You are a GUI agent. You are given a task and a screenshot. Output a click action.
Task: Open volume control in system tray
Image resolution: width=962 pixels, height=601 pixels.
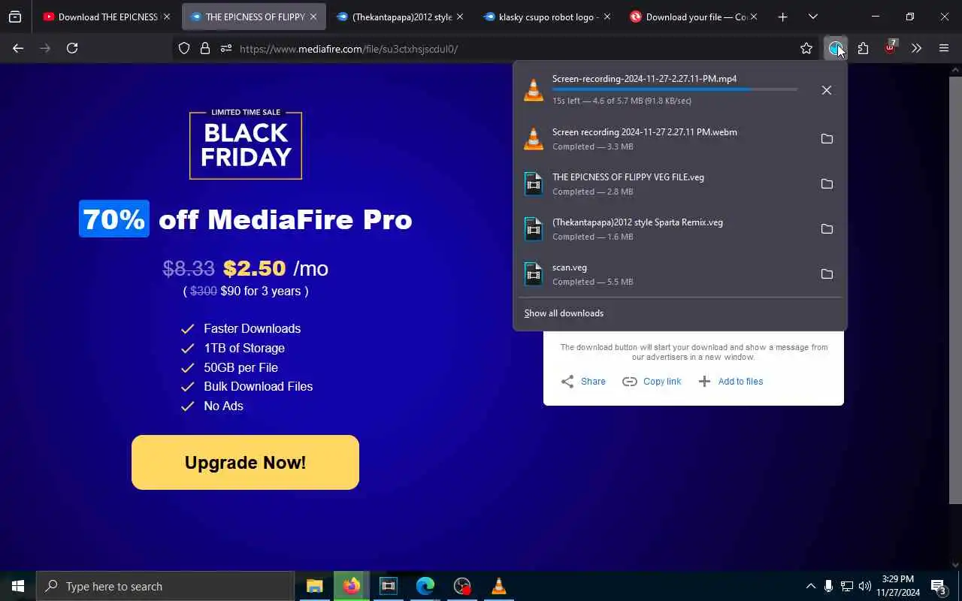click(x=864, y=586)
